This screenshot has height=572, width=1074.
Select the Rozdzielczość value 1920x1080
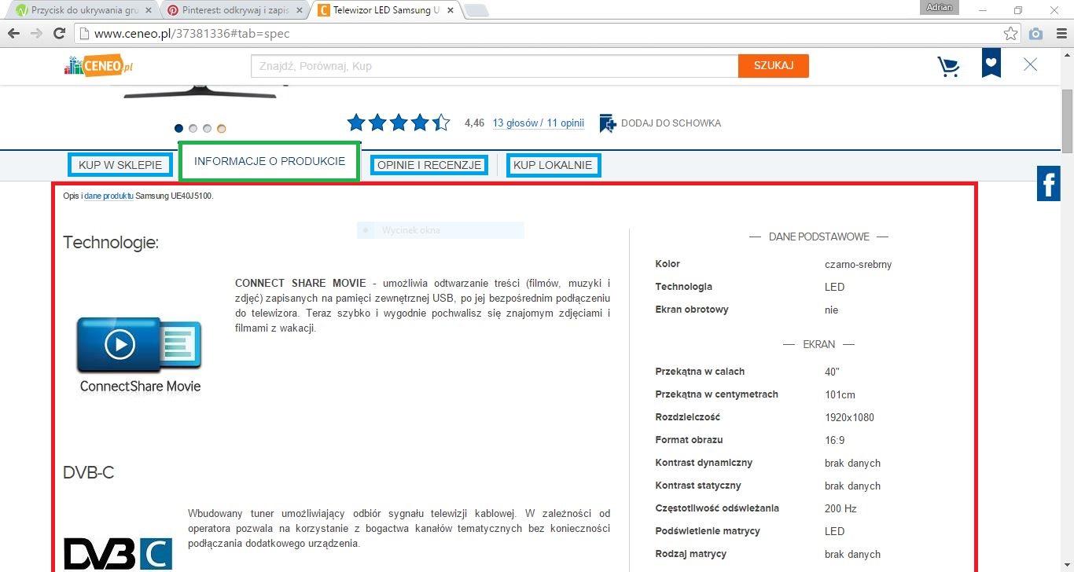849,417
